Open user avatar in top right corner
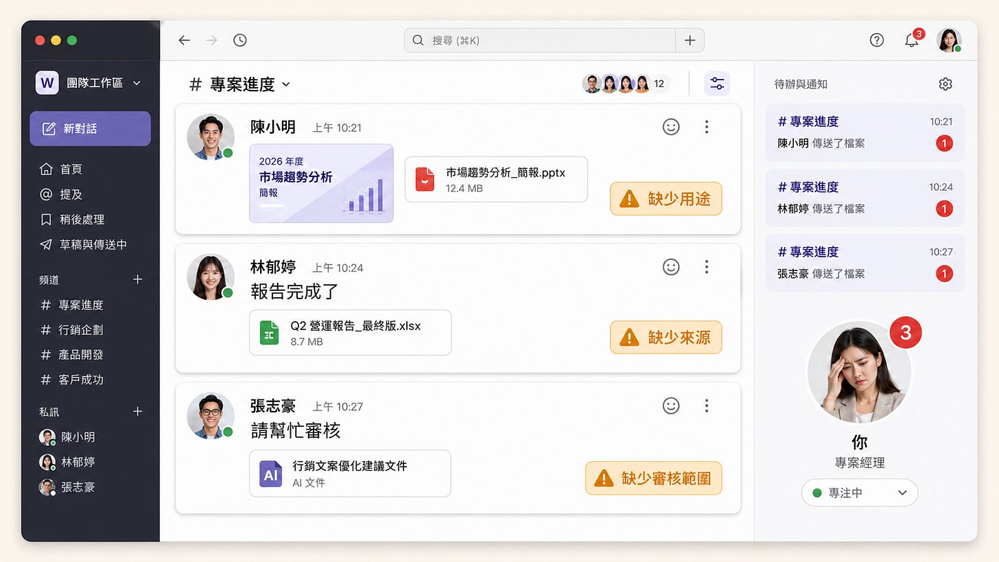Image resolution: width=999 pixels, height=562 pixels. 949,40
